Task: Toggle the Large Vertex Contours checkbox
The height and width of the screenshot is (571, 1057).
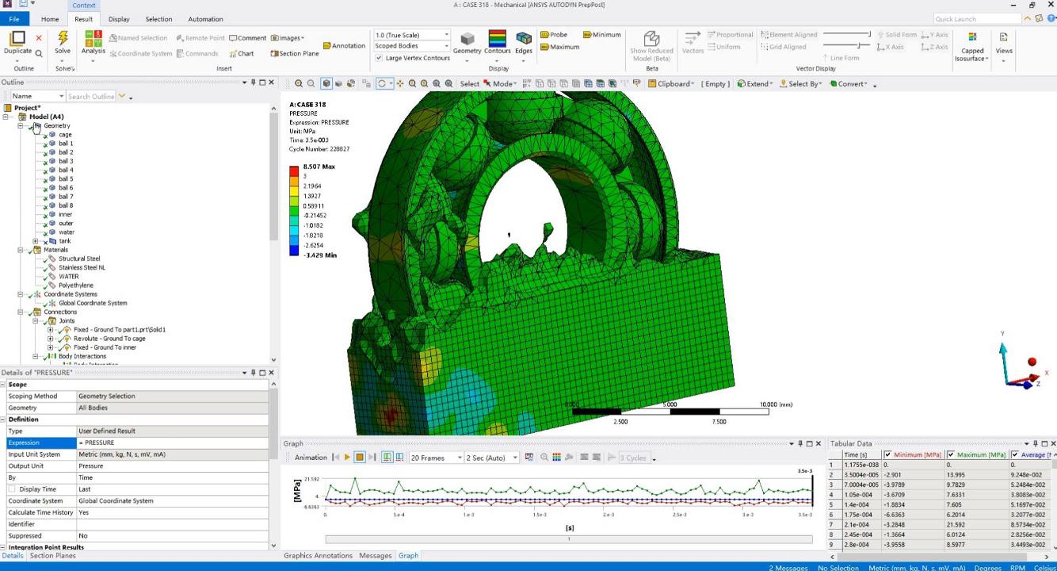Action: [x=380, y=58]
